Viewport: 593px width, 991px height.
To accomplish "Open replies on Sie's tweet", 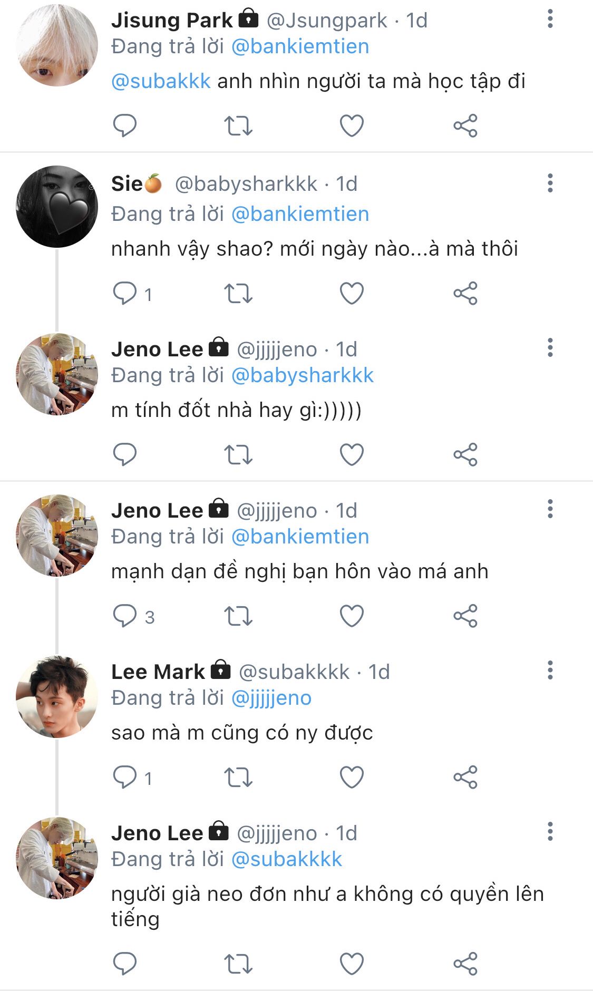I will pyautogui.click(x=125, y=294).
